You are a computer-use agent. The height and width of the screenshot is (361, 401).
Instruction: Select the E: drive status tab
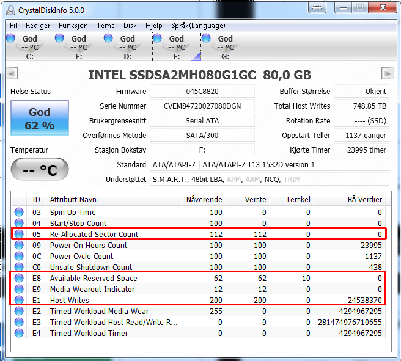79,47
